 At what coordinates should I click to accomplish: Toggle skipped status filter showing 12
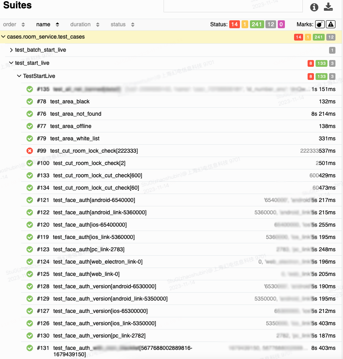click(x=271, y=24)
